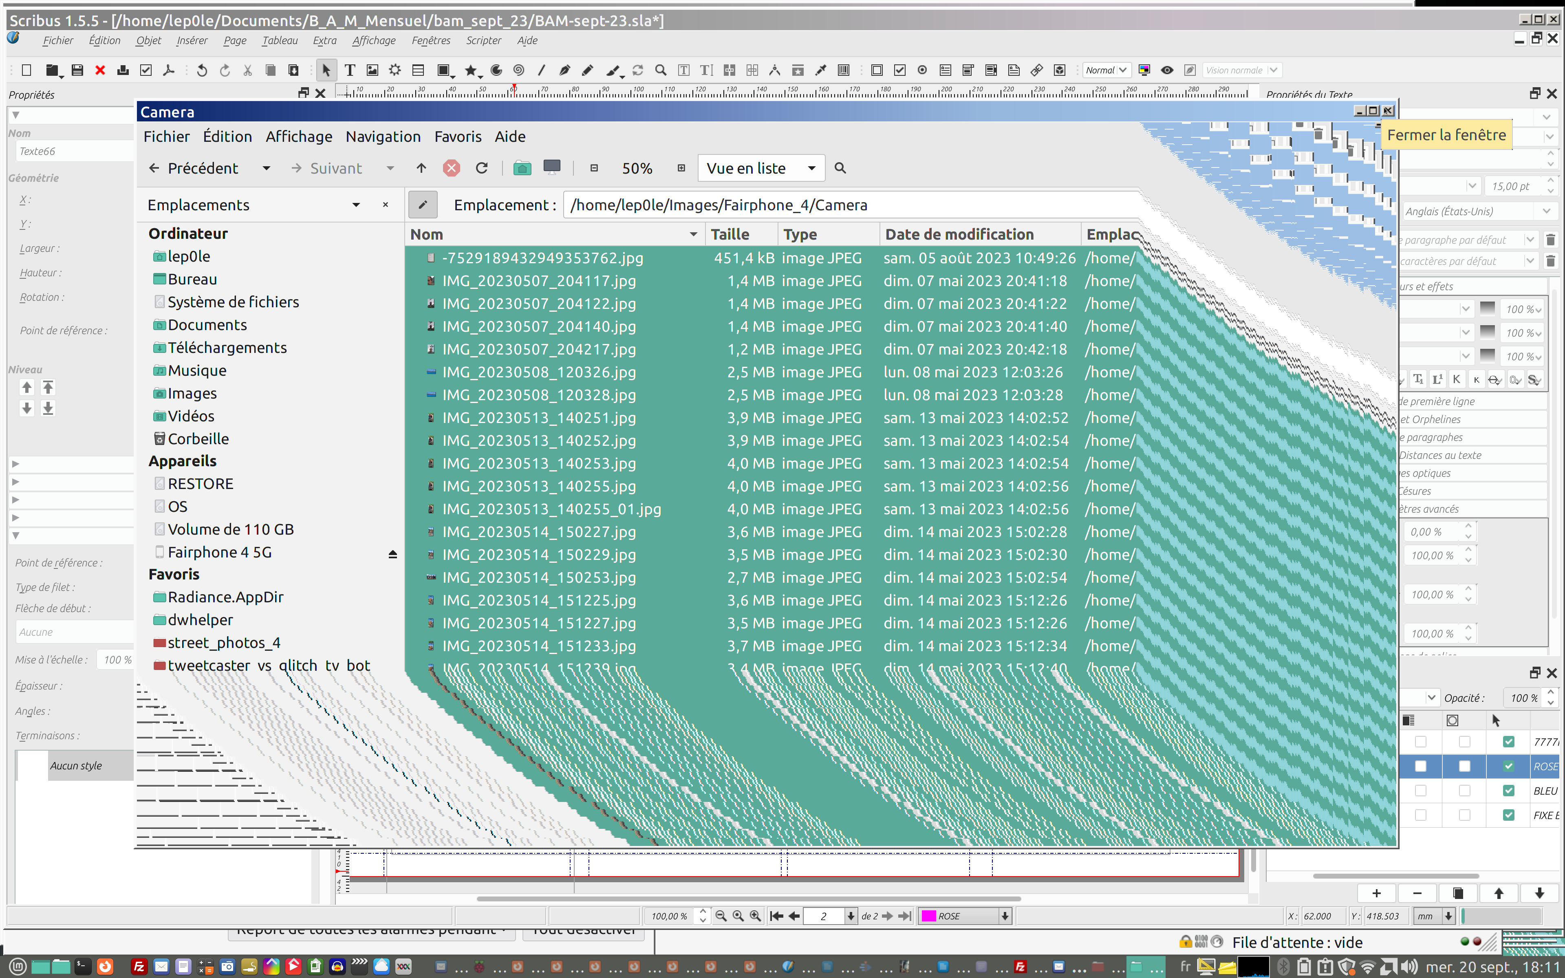This screenshot has height=978, width=1565.
Task: Click the home folder icon in Camera toolbar
Action: pyautogui.click(x=522, y=168)
